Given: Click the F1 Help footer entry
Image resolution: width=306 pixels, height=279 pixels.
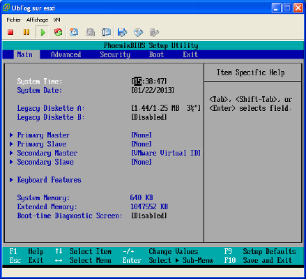Looking at the screenshot, I should coord(26,251).
